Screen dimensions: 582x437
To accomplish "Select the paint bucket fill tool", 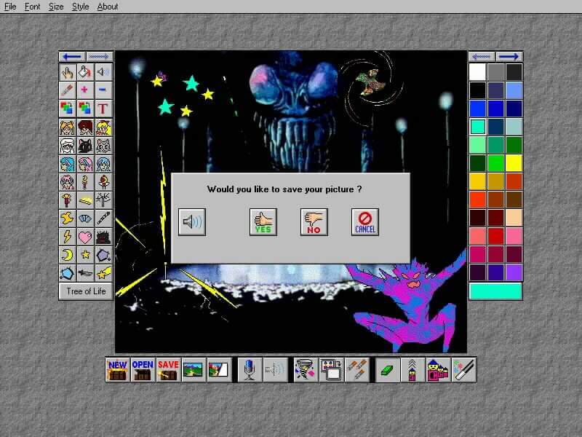I will click(x=85, y=72).
